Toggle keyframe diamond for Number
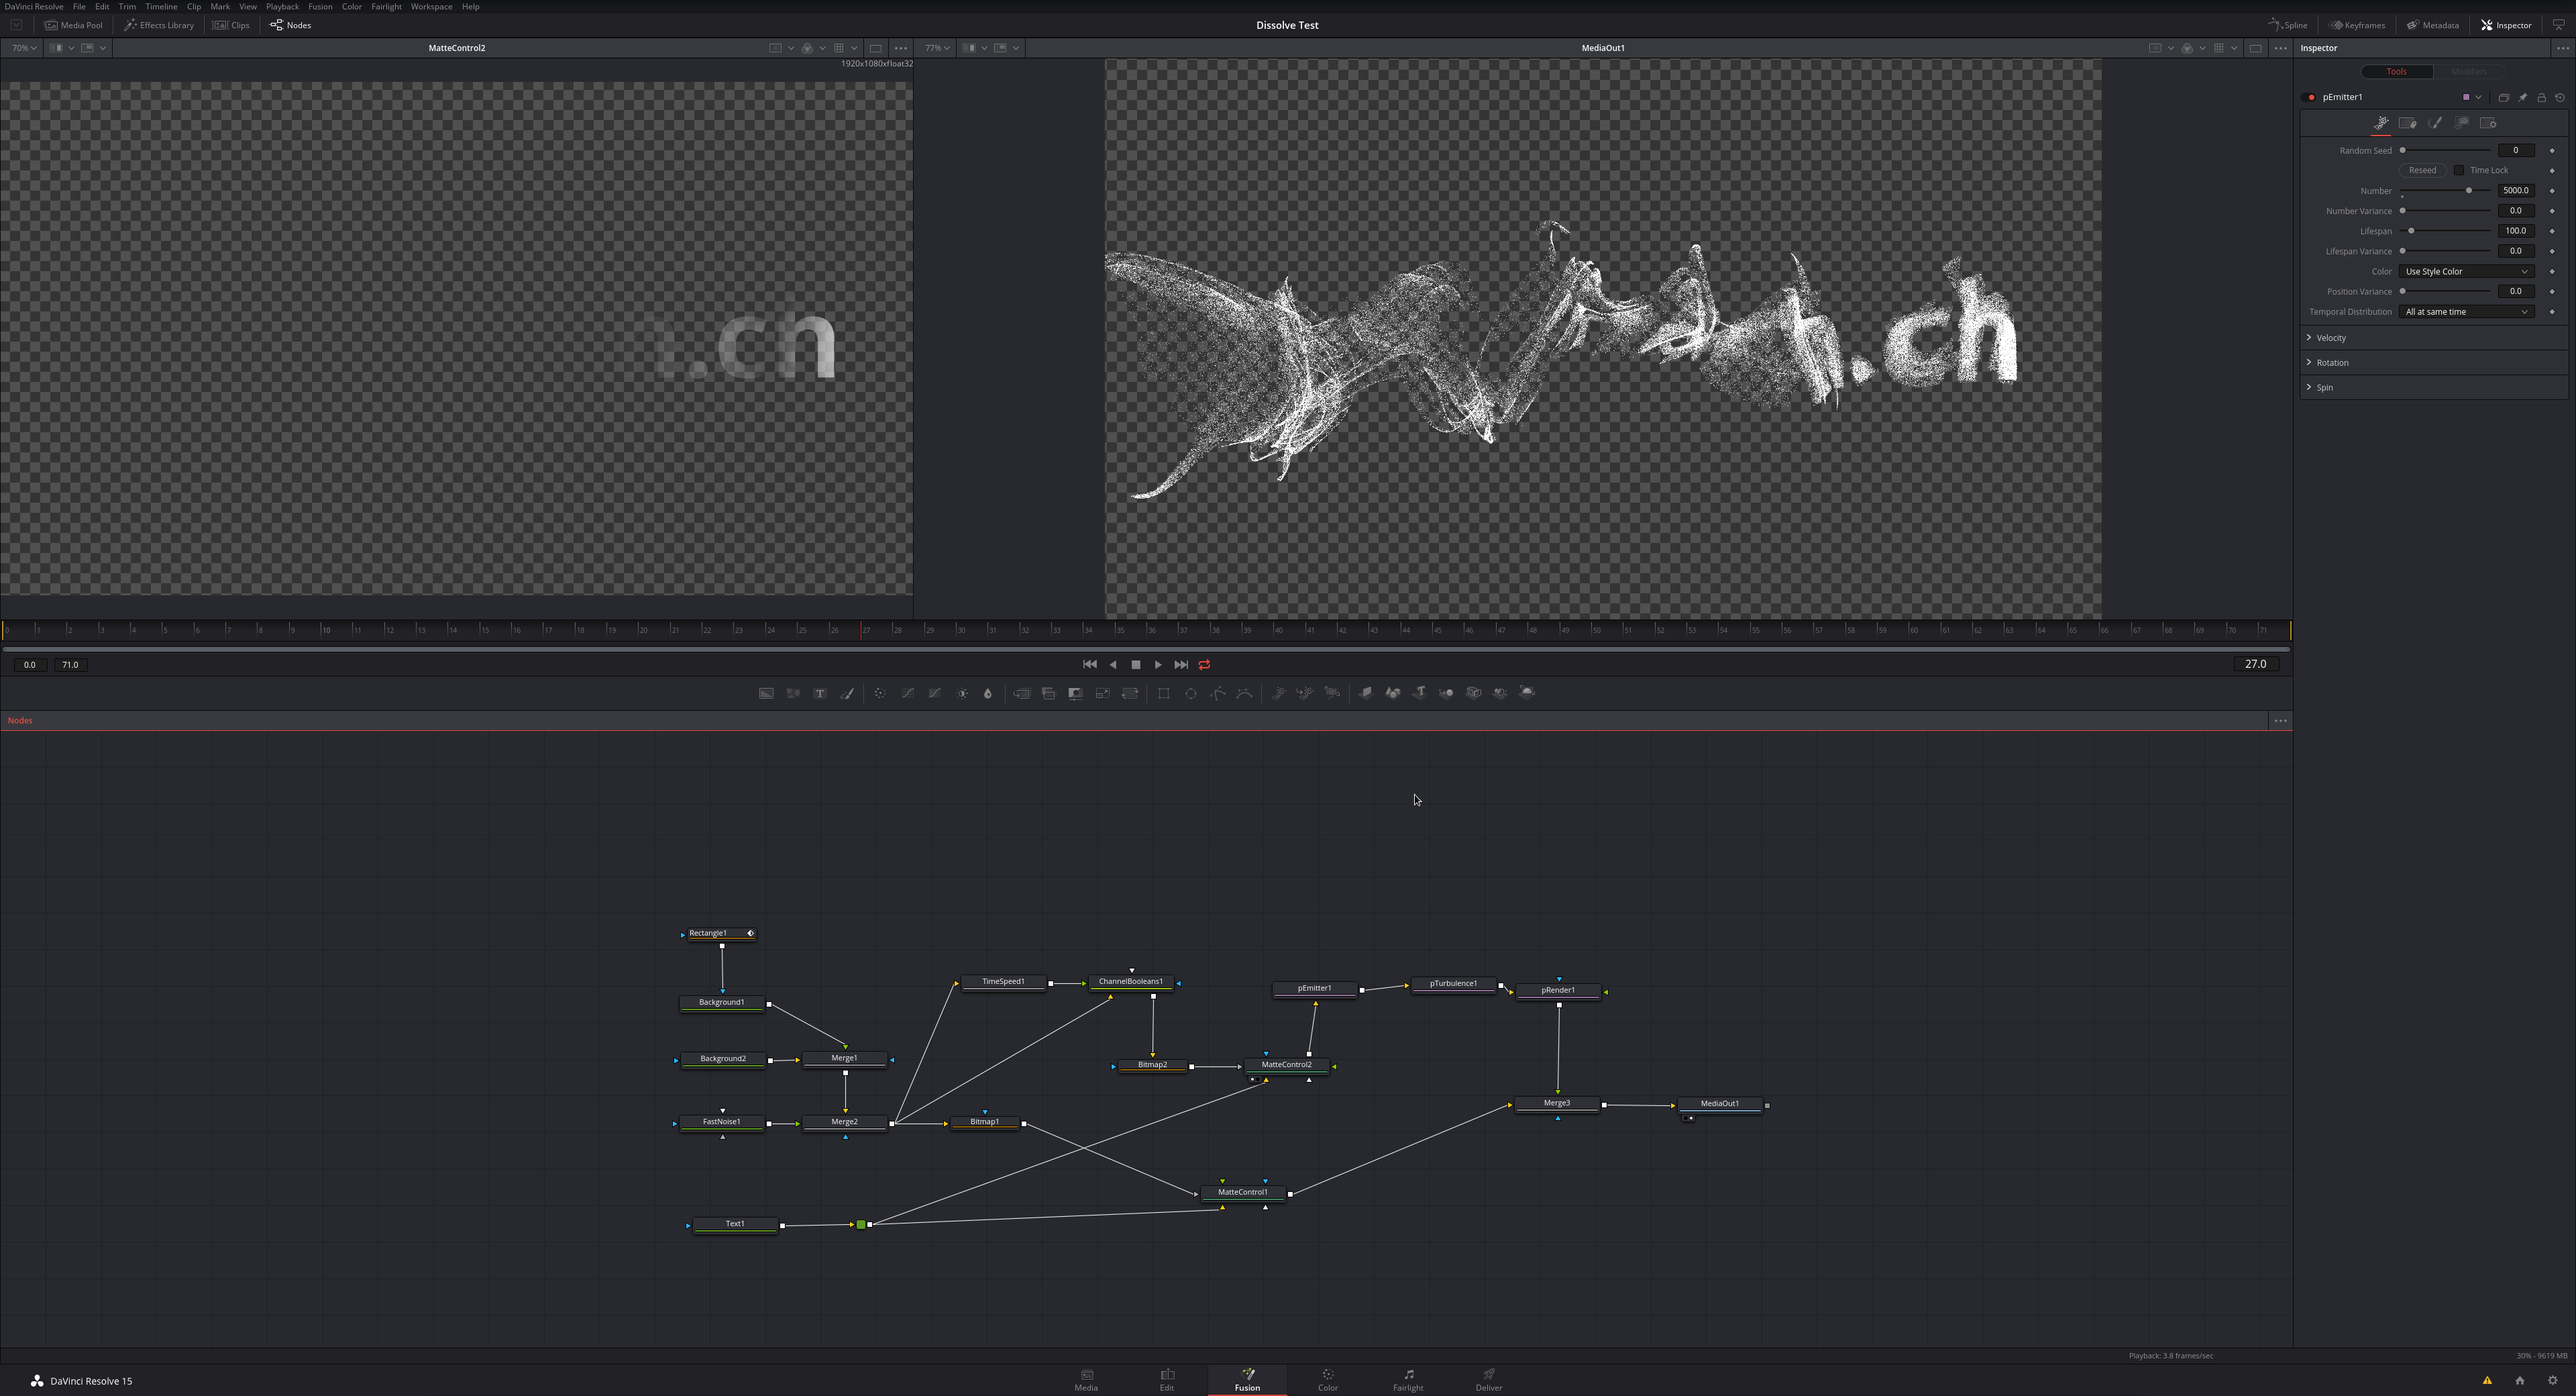The image size is (2576, 1396). coord(2552,190)
